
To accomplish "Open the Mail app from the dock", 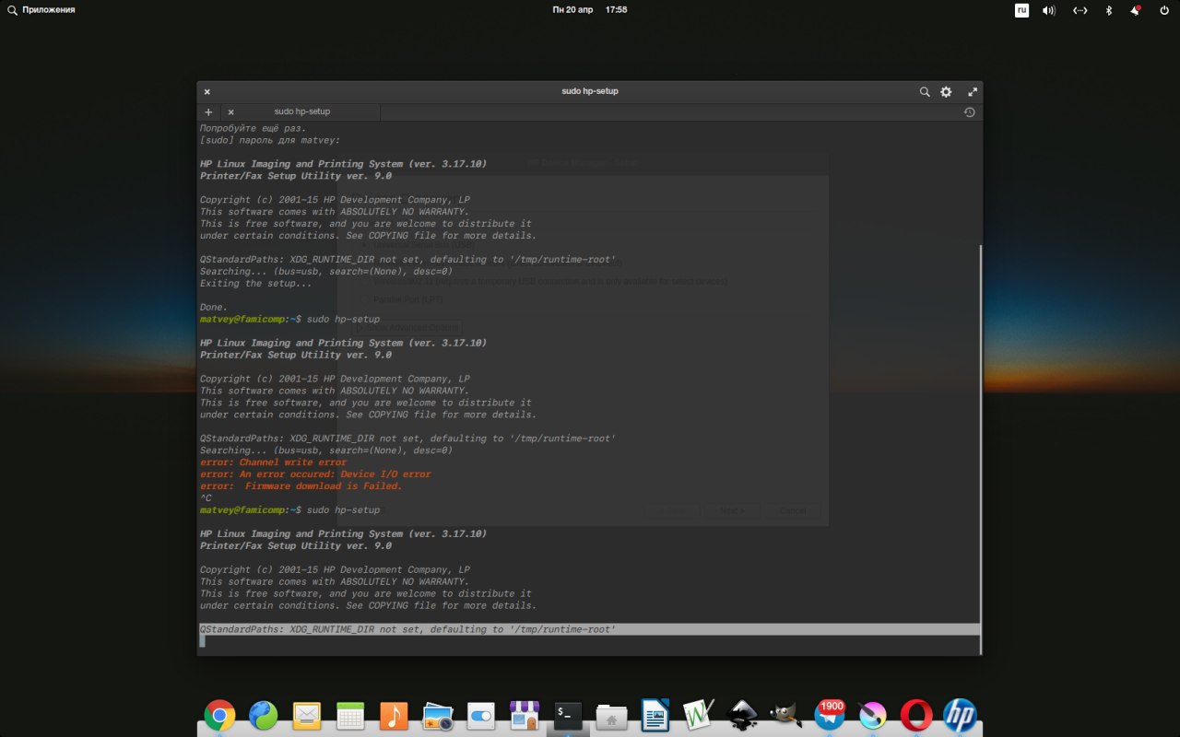I will click(x=306, y=715).
